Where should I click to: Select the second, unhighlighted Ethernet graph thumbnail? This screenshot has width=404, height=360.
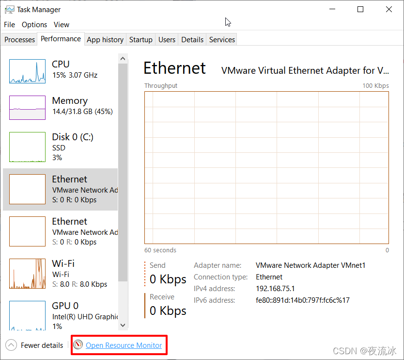tap(27, 231)
